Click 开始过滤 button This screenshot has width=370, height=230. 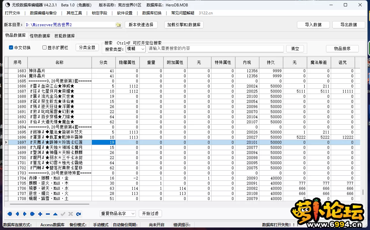tap(150, 213)
